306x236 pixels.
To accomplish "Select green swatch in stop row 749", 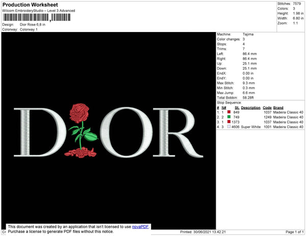I will pyautogui.click(x=229, y=117).
